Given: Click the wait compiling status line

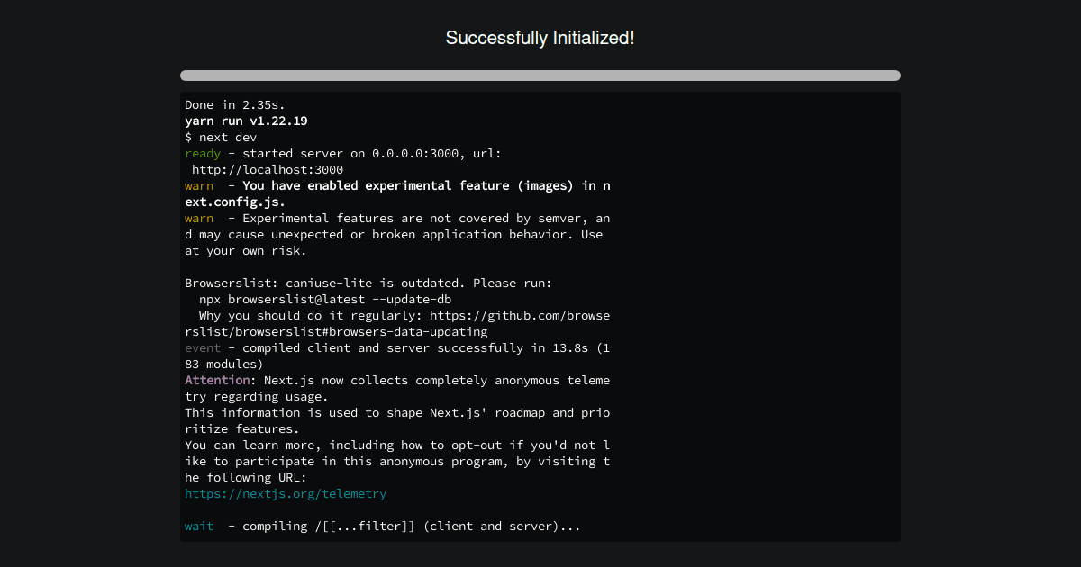Looking at the screenshot, I should [x=198, y=526].
